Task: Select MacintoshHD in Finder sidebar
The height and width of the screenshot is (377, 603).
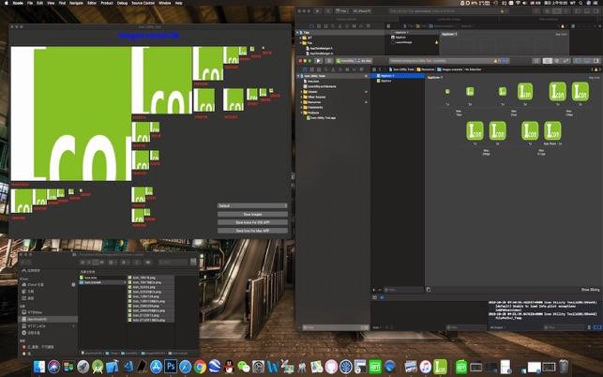Action: coord(48,319)
